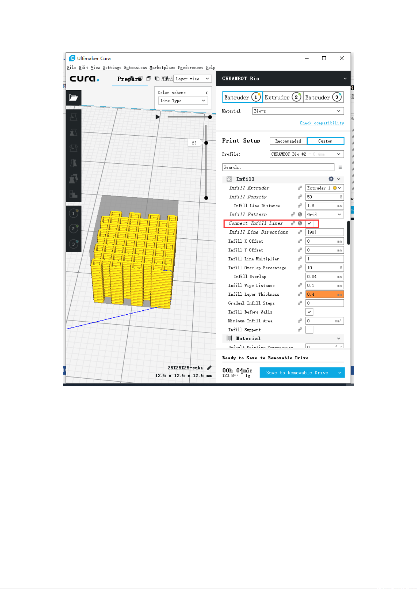Select the Move tool in left toolbar
This screenshot has height=589, width=417.
[73, 117]
